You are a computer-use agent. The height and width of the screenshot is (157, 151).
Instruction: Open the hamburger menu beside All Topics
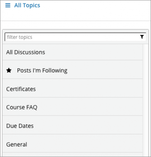[x=8, y=5]
